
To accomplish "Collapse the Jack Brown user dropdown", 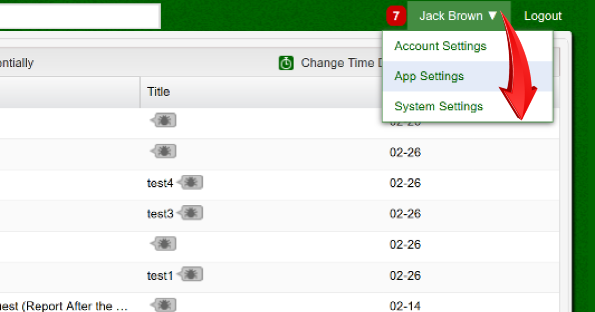I will pos(458,16).
